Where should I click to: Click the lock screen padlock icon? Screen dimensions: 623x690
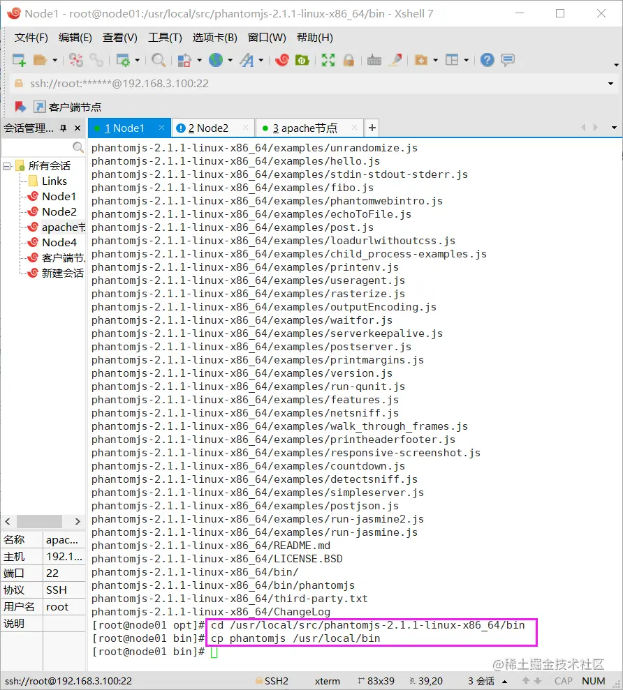point(349,60)
